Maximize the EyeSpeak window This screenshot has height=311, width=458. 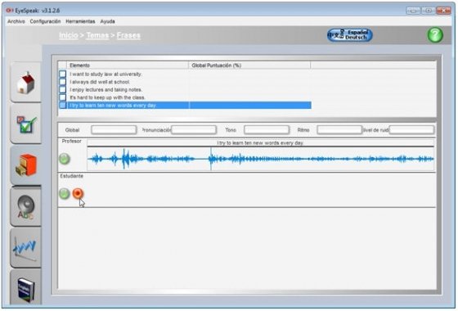click(428, 11)
